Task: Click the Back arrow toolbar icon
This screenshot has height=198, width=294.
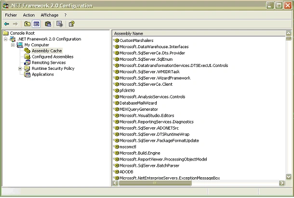Action: tap(7, 24)
